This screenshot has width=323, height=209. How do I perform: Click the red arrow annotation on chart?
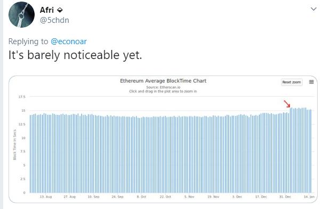[287, 104]
